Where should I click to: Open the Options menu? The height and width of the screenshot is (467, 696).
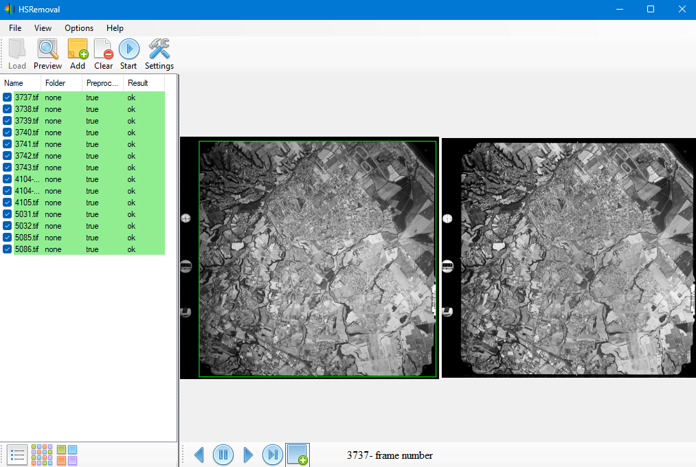[79, 28]
